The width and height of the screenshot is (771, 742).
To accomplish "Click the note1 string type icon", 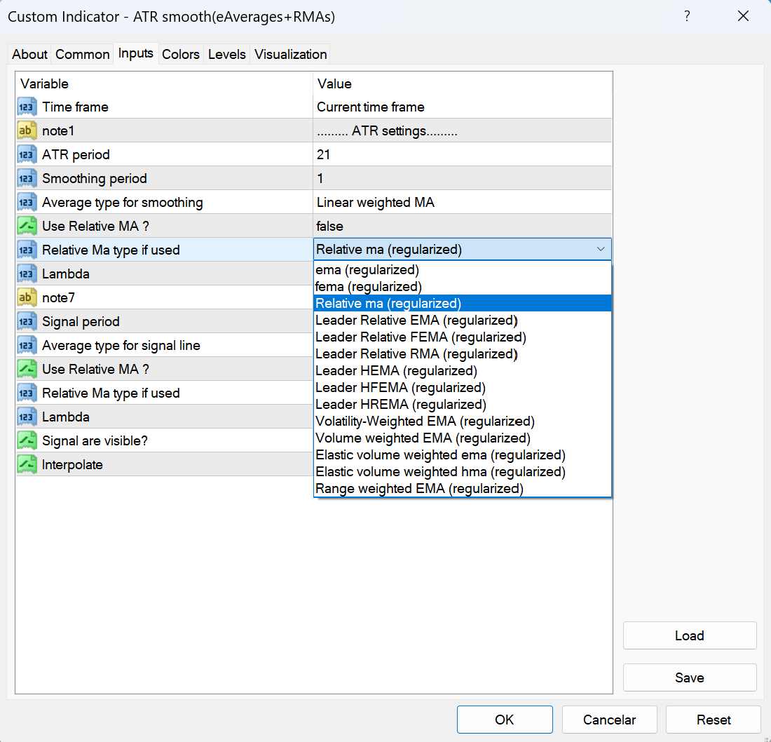I will tap(27, 131).
